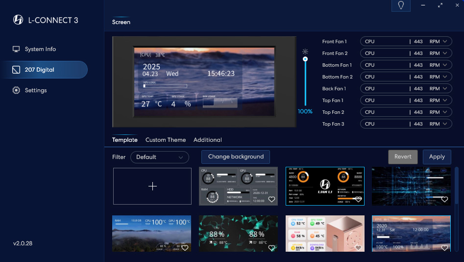464x262 pixels.
Task: Favorite the pink cube template
Action: pos(358,248)
